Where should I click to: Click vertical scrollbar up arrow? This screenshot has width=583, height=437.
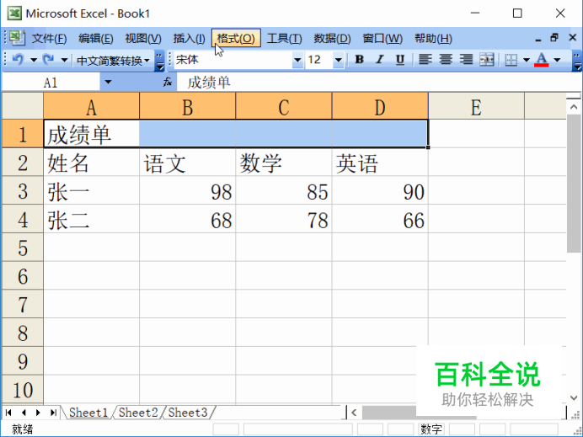coord(574,108)
